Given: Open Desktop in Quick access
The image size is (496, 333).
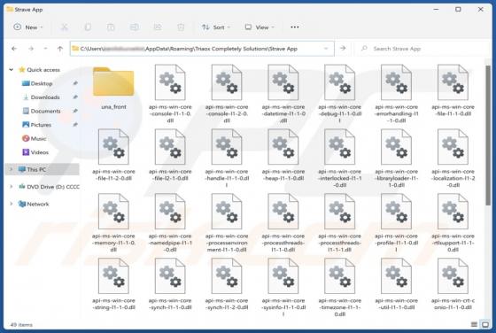Looking at the screenshot, I should click(42, 83).
